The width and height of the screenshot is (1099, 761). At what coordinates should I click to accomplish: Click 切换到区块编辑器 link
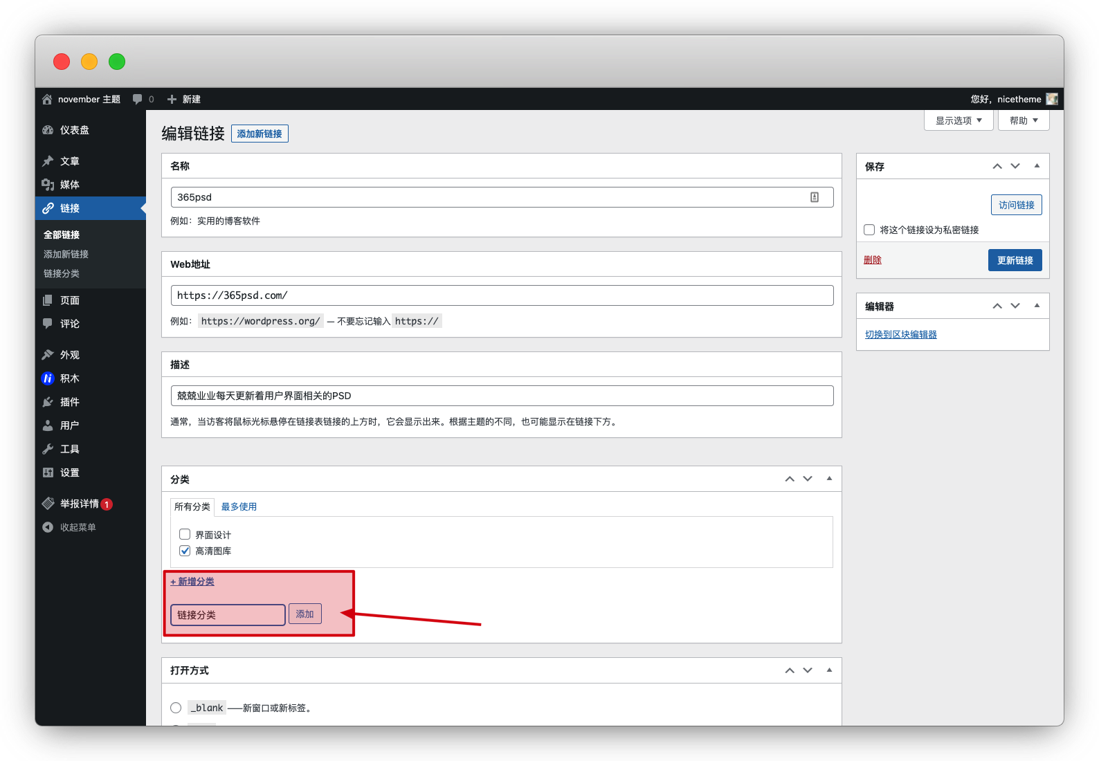[901, 335]
